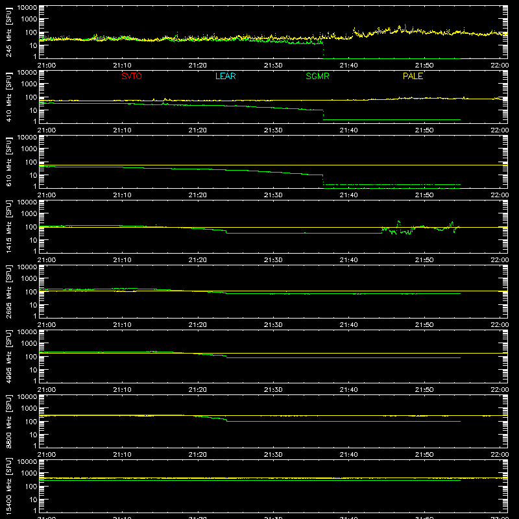This screenshot has width=519, height=519.
Task: Click the 1000 y-axis label of 2695 MHz panel
Action: (29, 279)
